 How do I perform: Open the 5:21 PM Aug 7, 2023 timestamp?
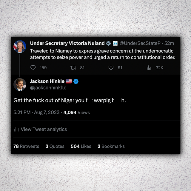36,113
